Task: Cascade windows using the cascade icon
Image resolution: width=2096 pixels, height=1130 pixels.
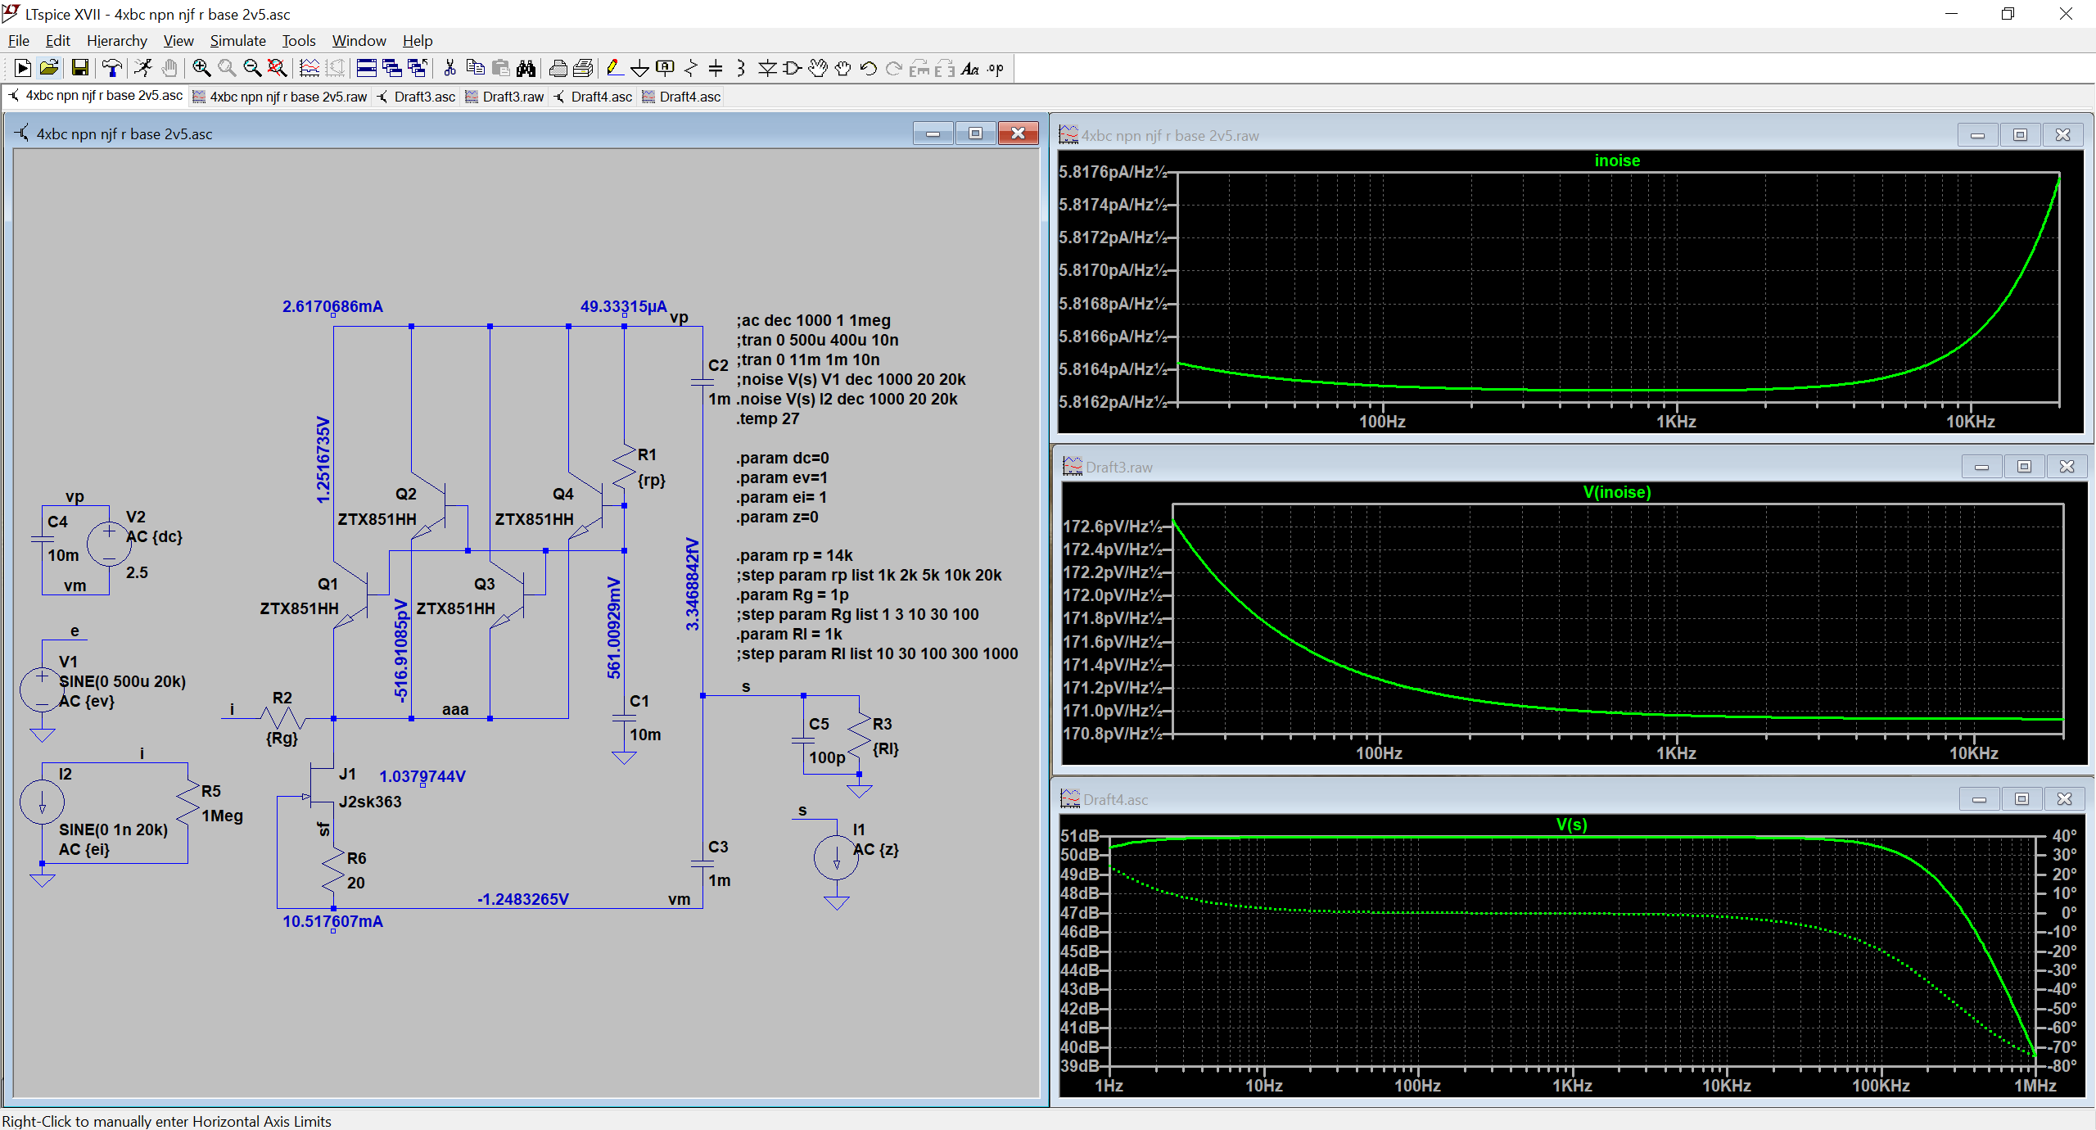Action: coord(392,69)
